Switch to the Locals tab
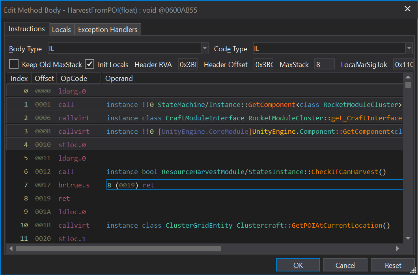Viewport: 418px width, 275px height. [x=61, y=30]
